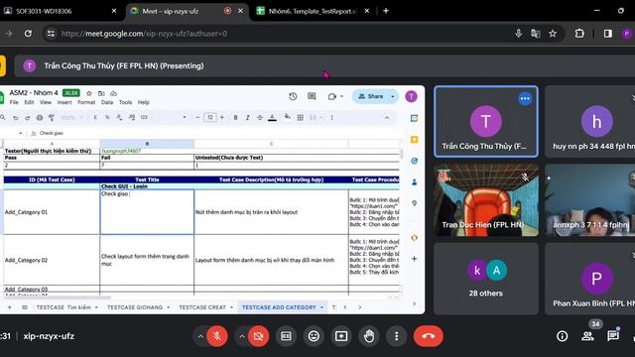Toggle the browser side panel icon
This screenshot has width=635, height=357.
(607, 34)
